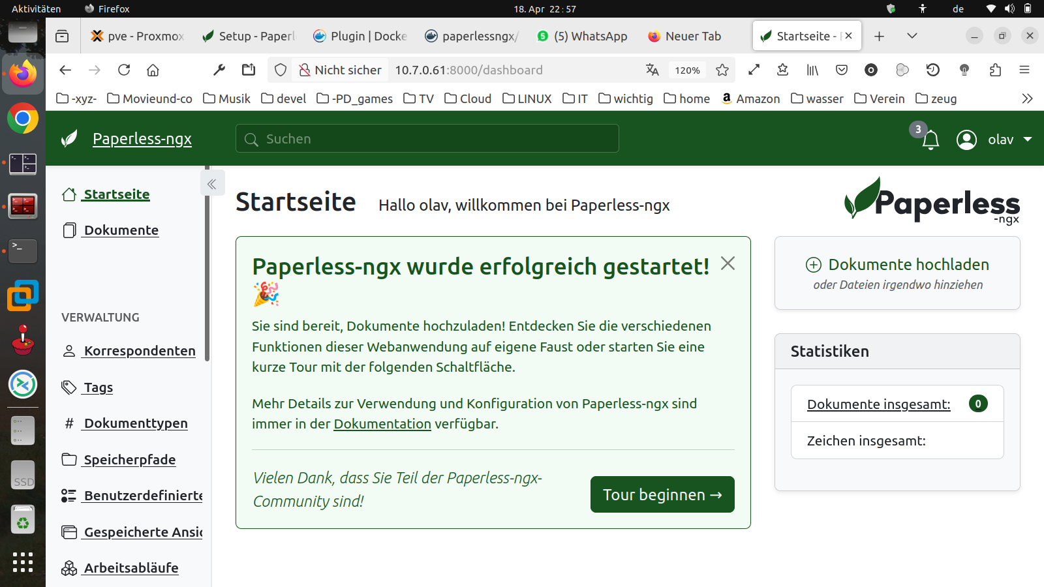Open the trash in the dock

point(23,519)
